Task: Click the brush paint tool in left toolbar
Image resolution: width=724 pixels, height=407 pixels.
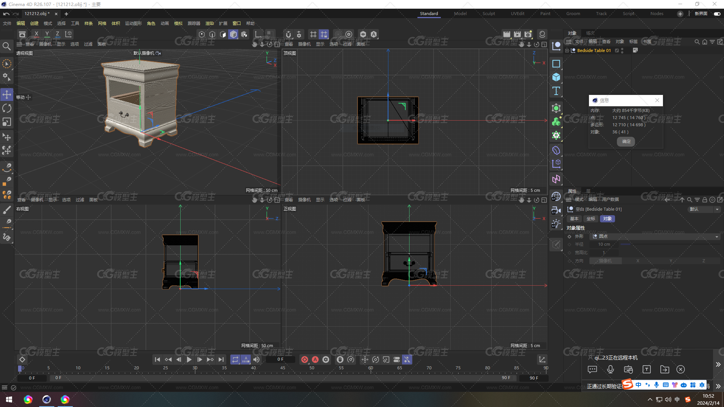Action: coord(7,210)
